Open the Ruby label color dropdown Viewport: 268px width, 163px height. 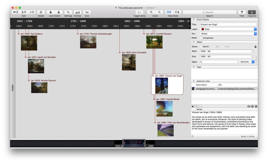[x=255, y=29]
